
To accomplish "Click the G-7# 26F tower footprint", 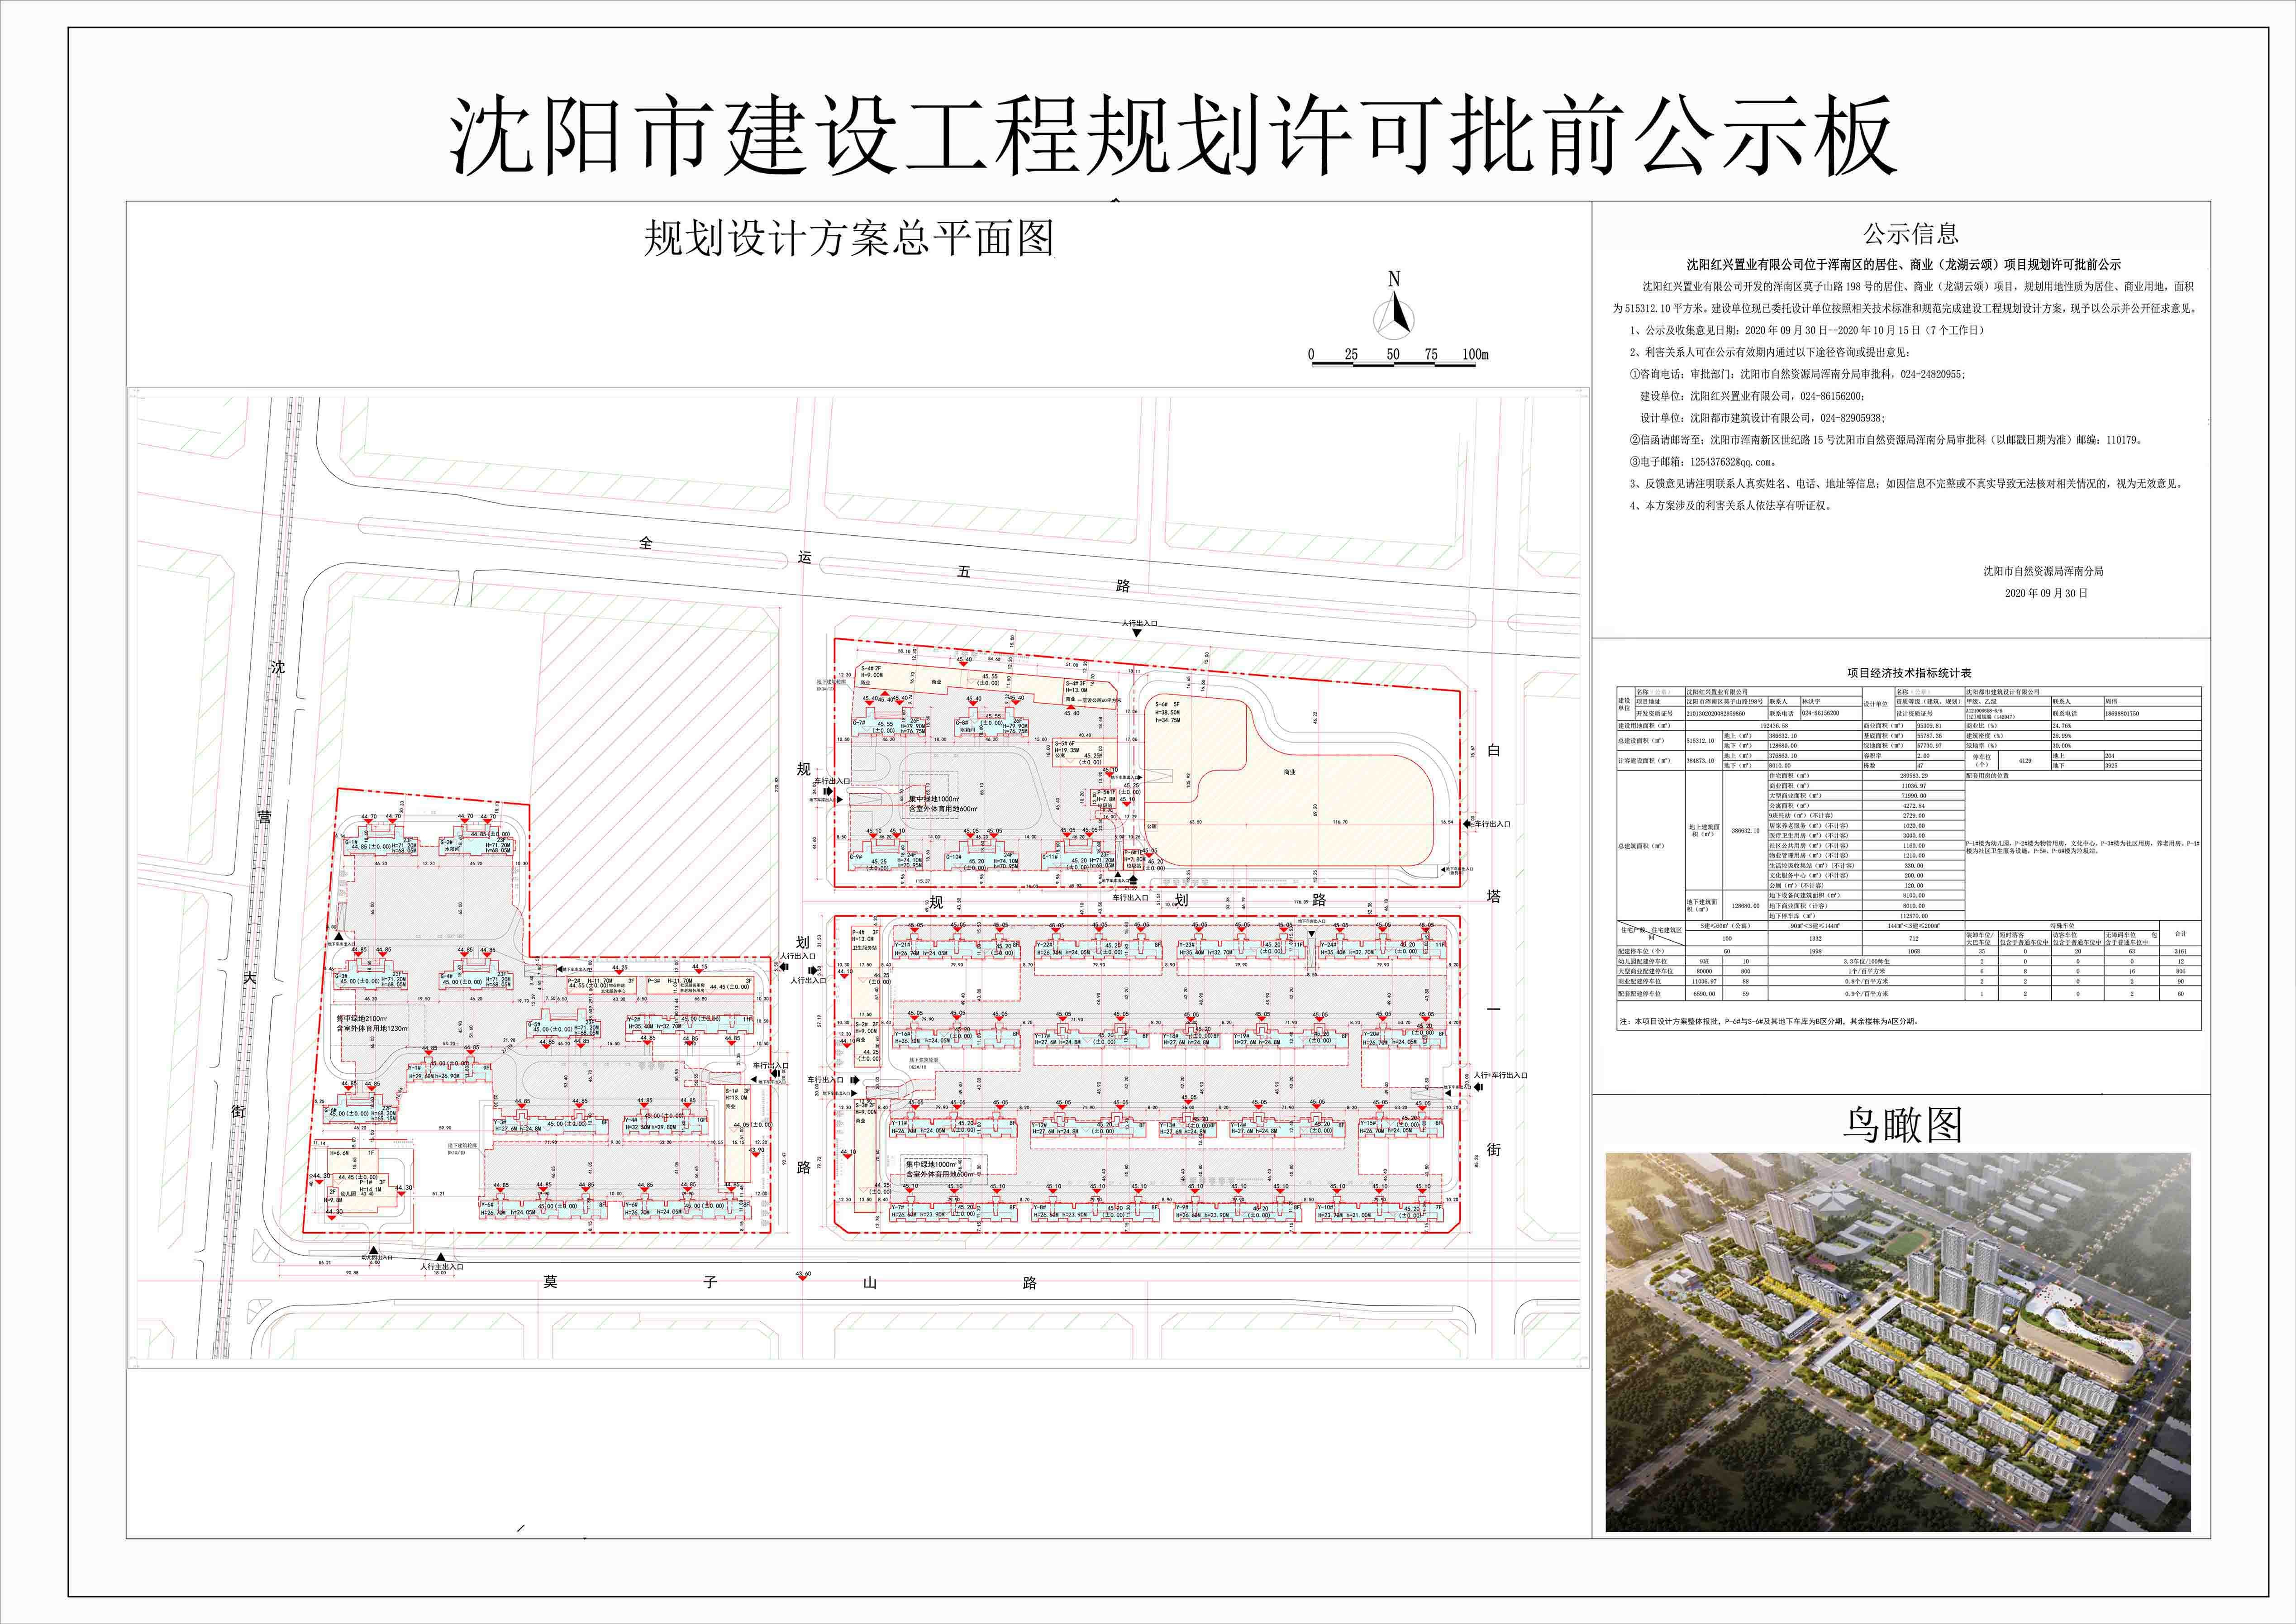I will [x=888, y=725].
